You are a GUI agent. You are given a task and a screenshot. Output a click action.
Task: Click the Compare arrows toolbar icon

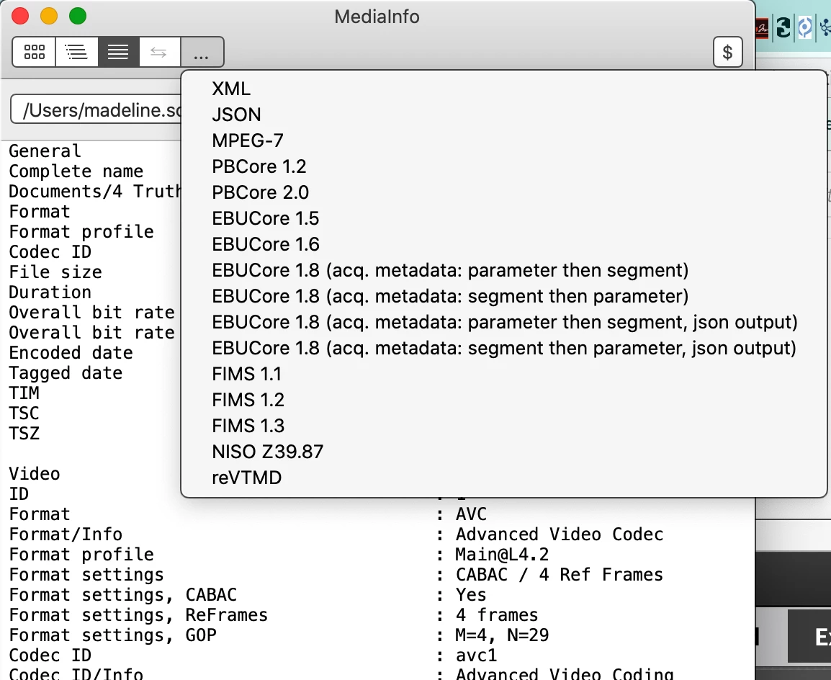(x=159, y=52)
